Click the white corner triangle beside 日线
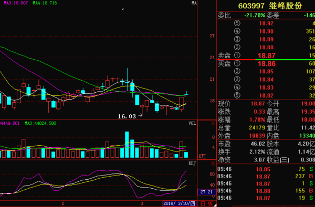 215,205
